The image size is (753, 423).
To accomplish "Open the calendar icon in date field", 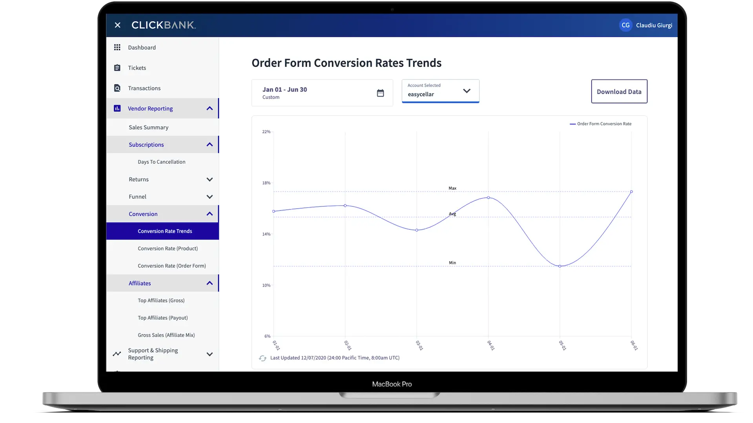I will pyautogui.click(x=380, y=93).
